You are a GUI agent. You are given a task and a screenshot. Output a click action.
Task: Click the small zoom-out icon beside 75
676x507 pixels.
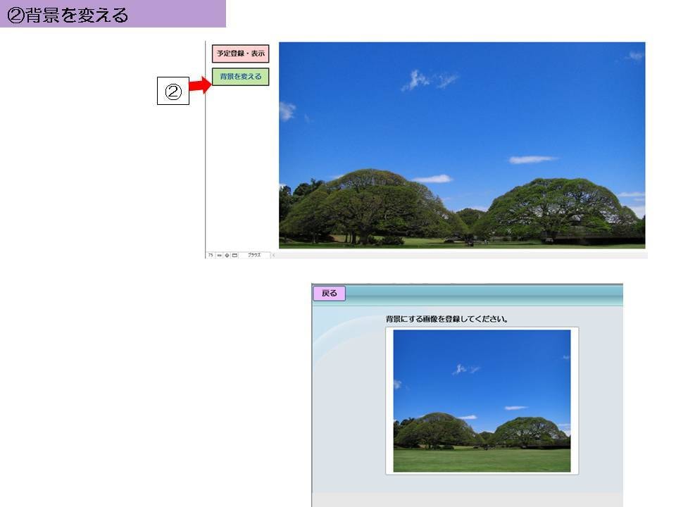tap(219, 255)
